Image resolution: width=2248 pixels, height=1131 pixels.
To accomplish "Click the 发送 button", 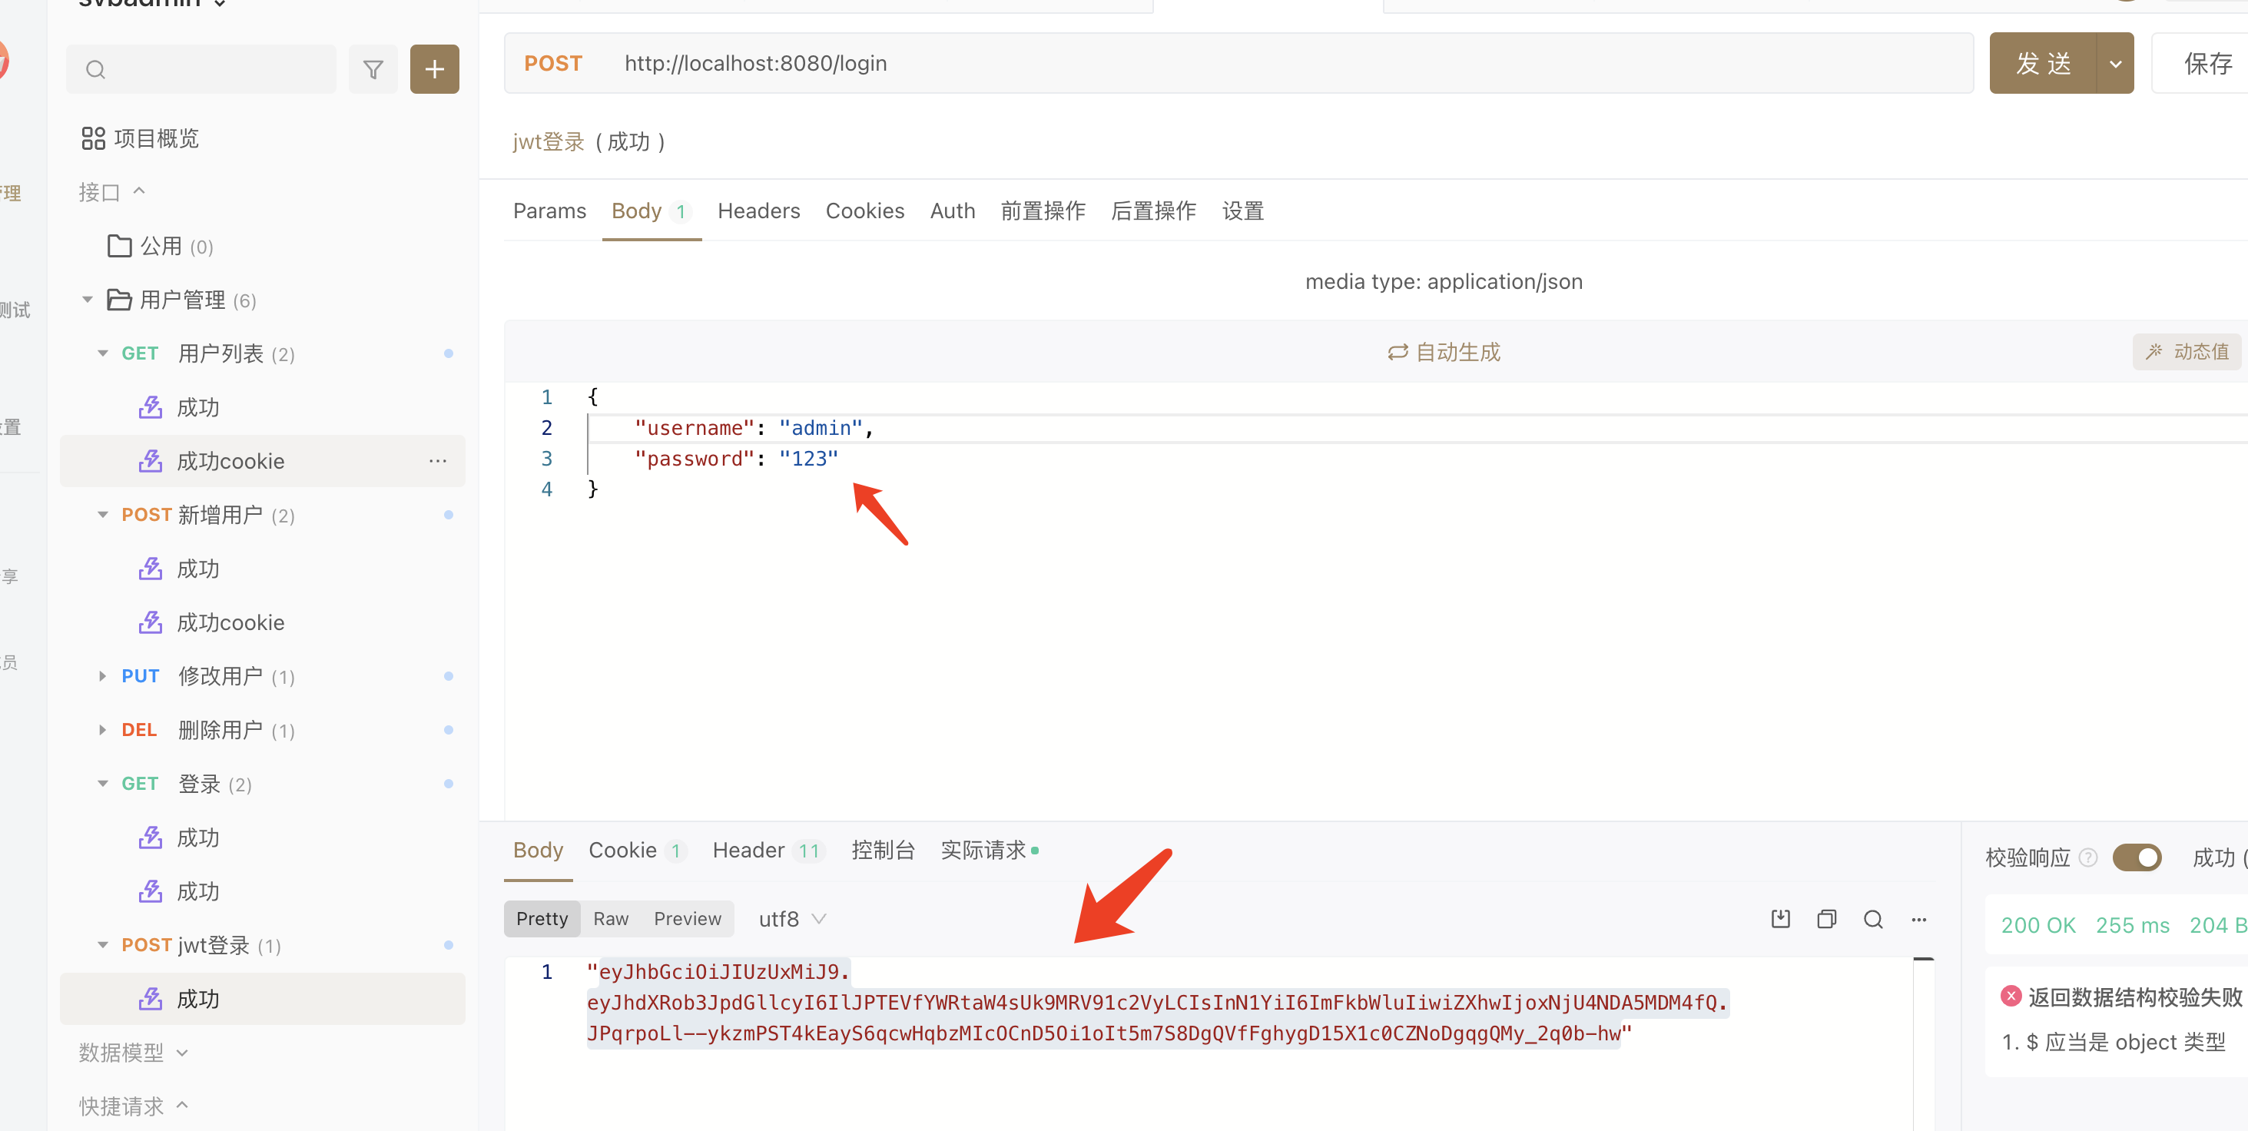I will pyautogui.click(x=2042, y=63).
